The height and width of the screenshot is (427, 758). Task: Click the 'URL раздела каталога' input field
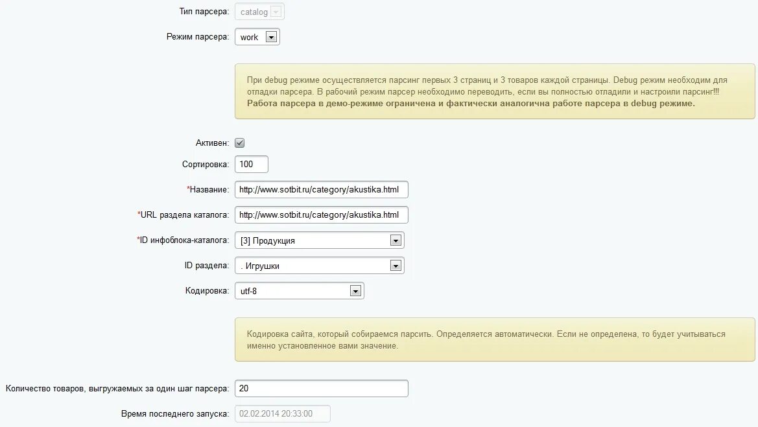(x=322, y=214)
